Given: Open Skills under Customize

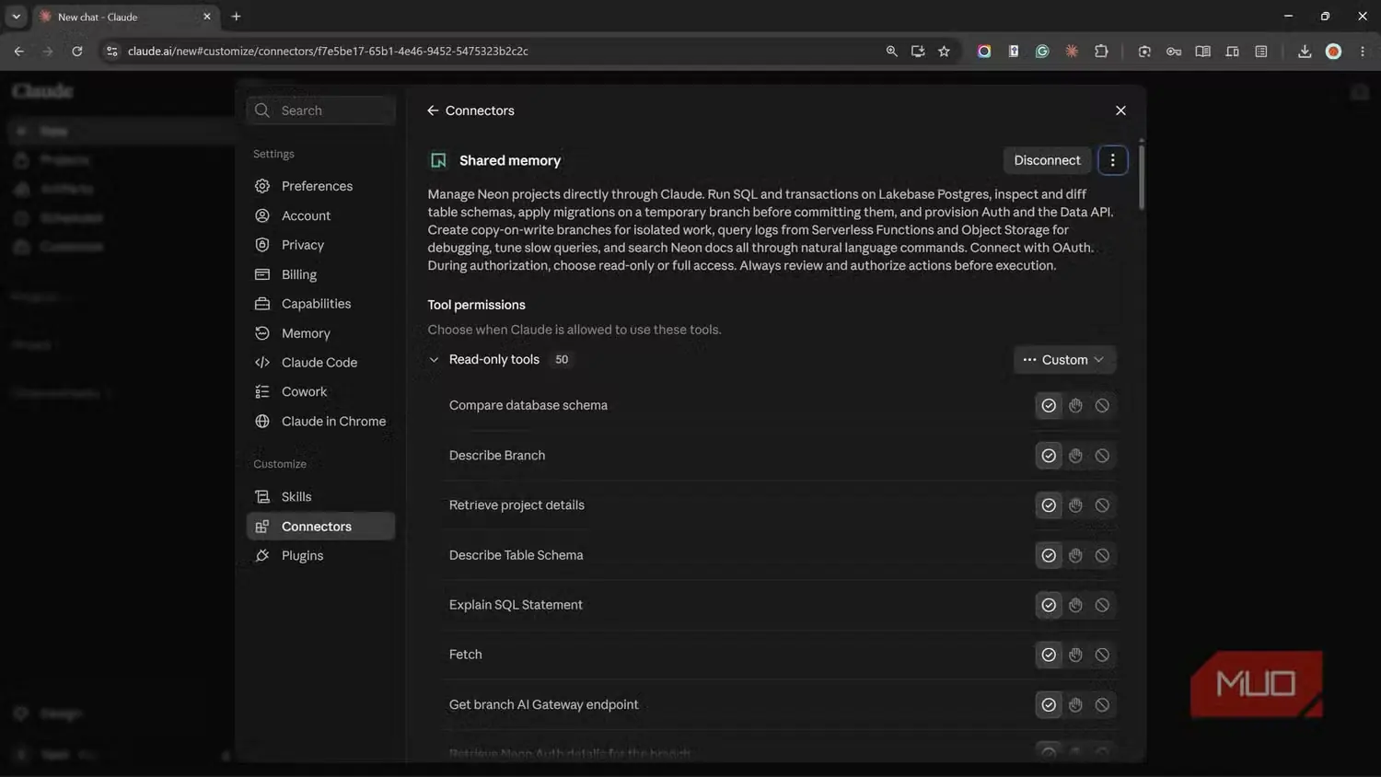Looking at the screenshot, I should tap(320, 497).
